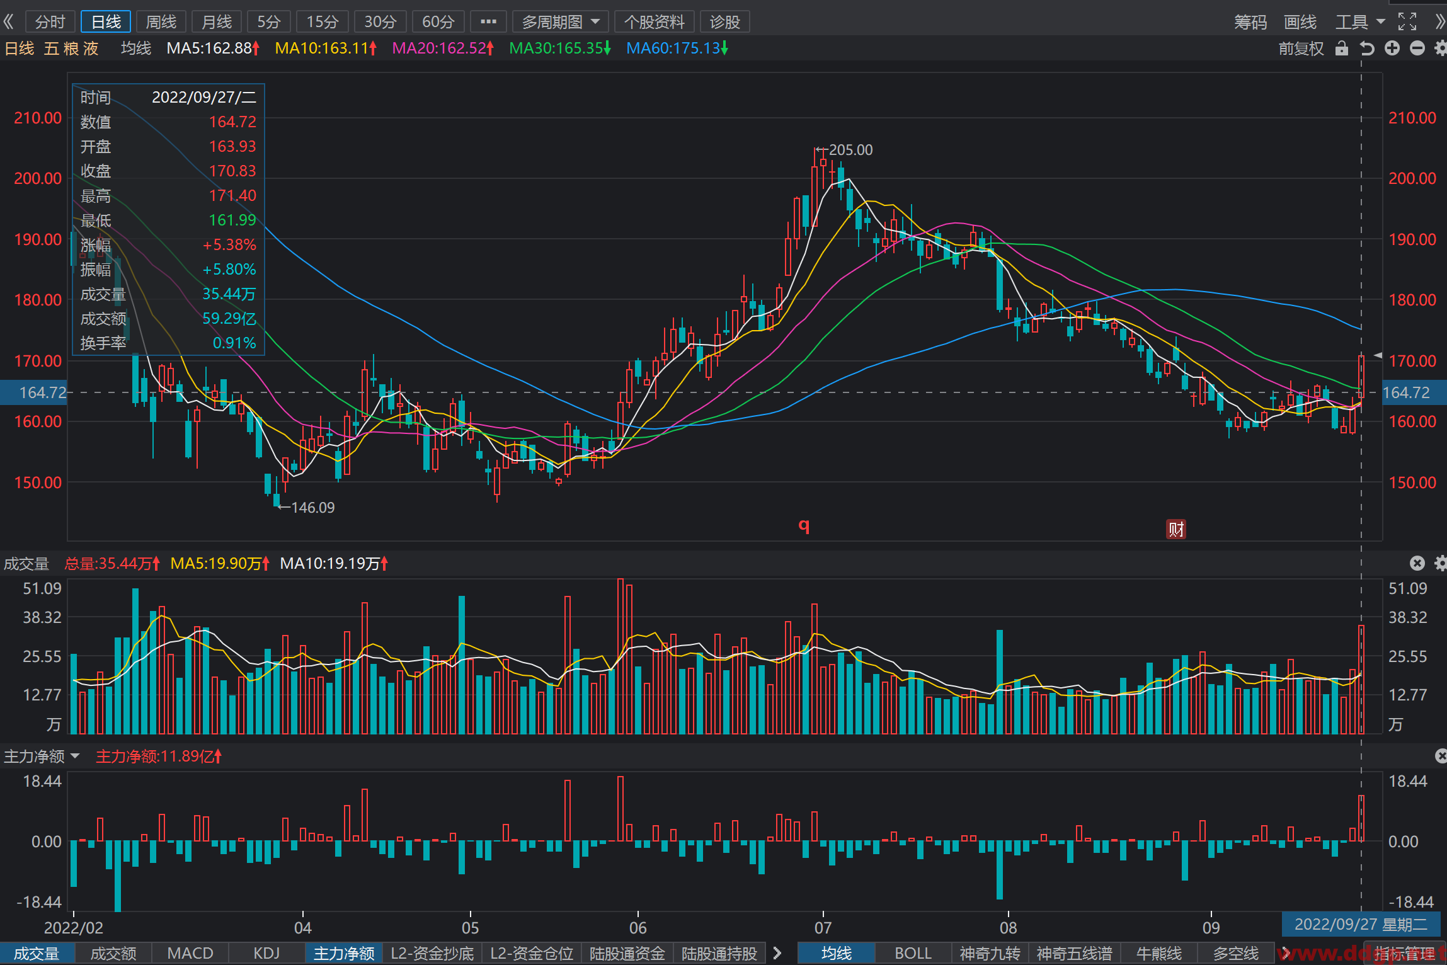Select the MACD indicator tab
Viewport: 1447px width, 965px height.
pos(190,953)
